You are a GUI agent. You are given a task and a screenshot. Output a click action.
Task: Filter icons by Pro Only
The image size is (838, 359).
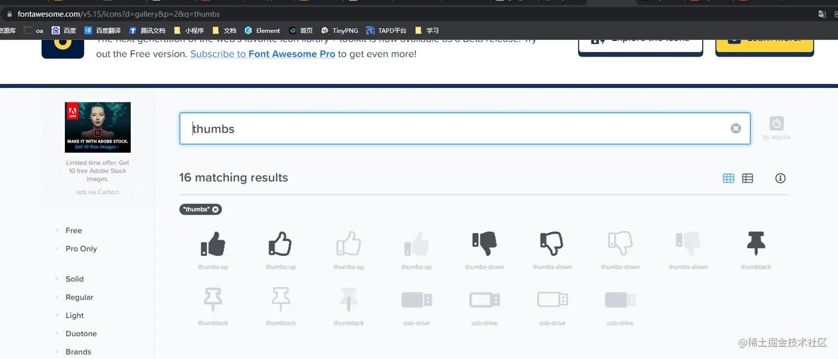81,249
